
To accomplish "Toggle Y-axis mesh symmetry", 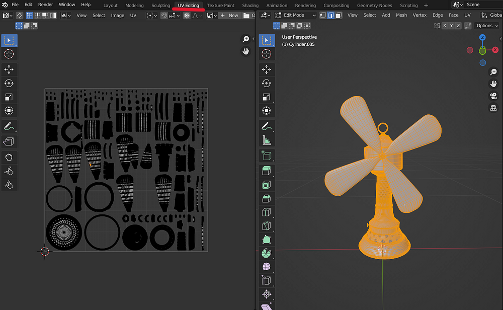I will (x=451, y=26).
